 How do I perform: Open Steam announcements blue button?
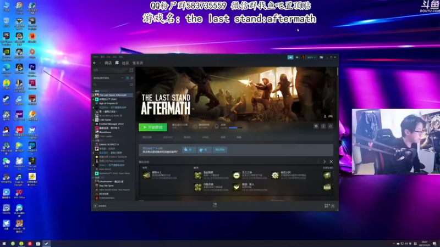pos(290,57)
